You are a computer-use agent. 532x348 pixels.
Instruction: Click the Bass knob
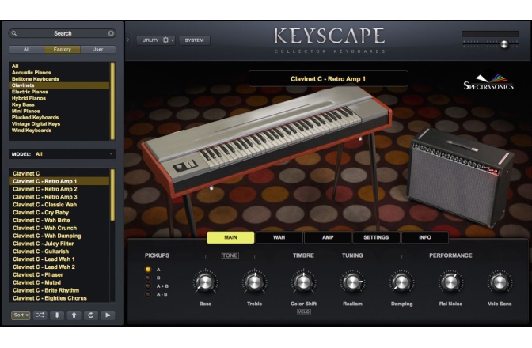point(205,282)
